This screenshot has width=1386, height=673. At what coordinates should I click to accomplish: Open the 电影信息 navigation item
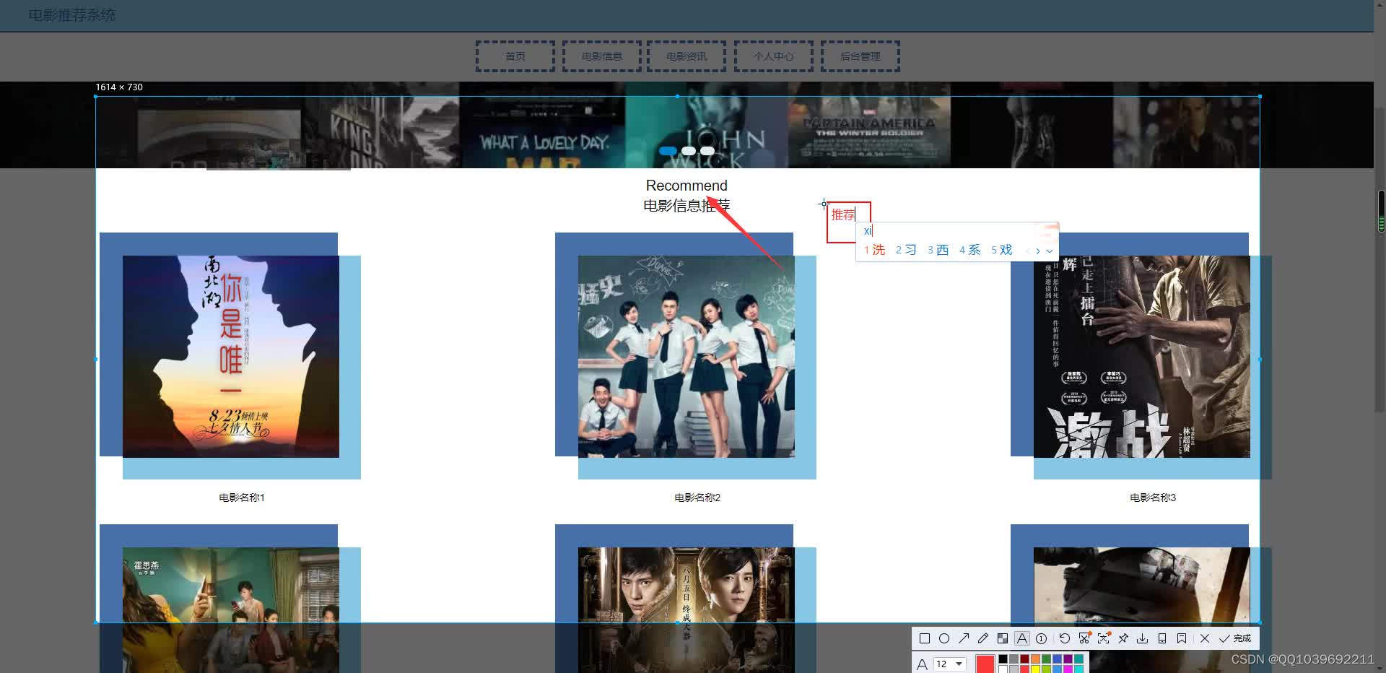tap(602, 56)
